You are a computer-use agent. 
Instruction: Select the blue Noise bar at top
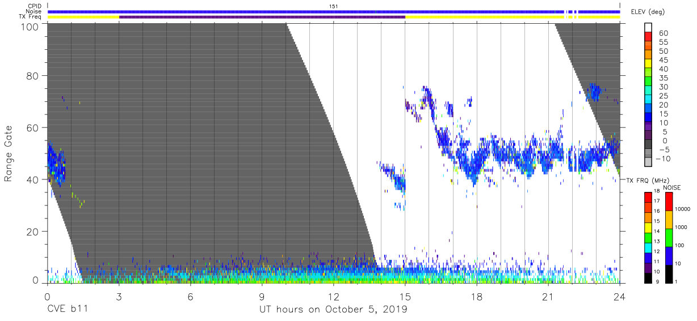pos(334,11)
